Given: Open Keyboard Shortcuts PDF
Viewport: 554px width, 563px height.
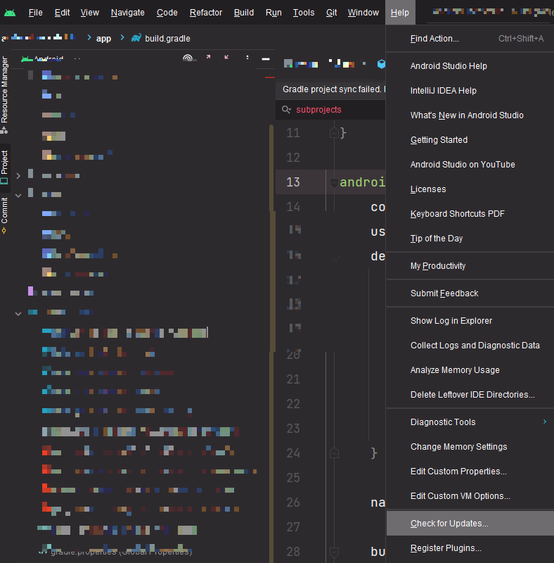Looking at the screenshot, I should 470,214.
